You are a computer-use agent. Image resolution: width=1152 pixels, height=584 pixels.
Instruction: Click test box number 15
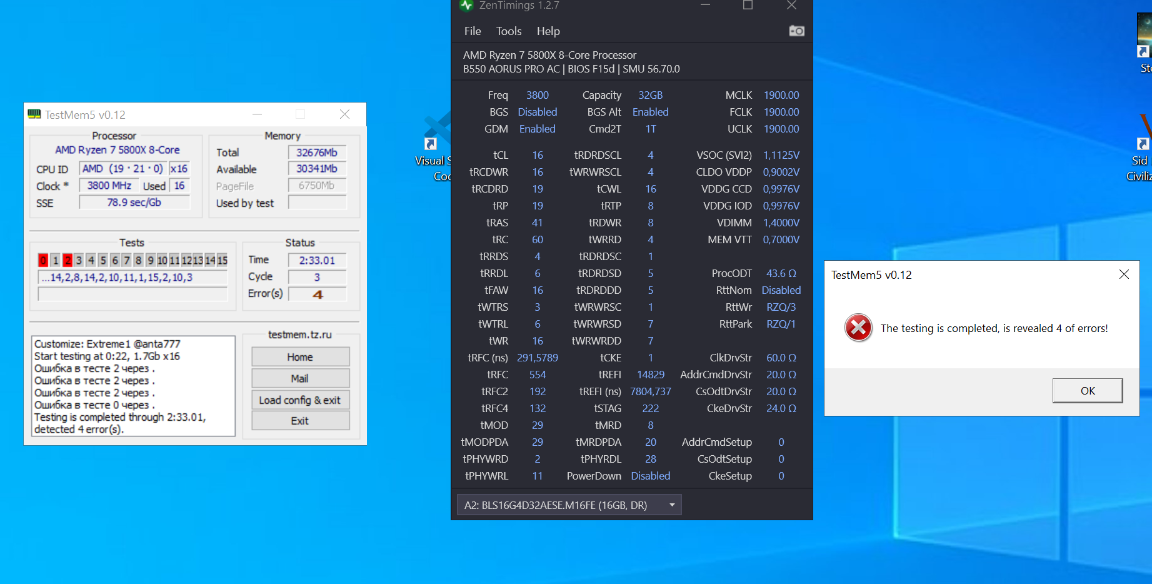tap(222, 260)
